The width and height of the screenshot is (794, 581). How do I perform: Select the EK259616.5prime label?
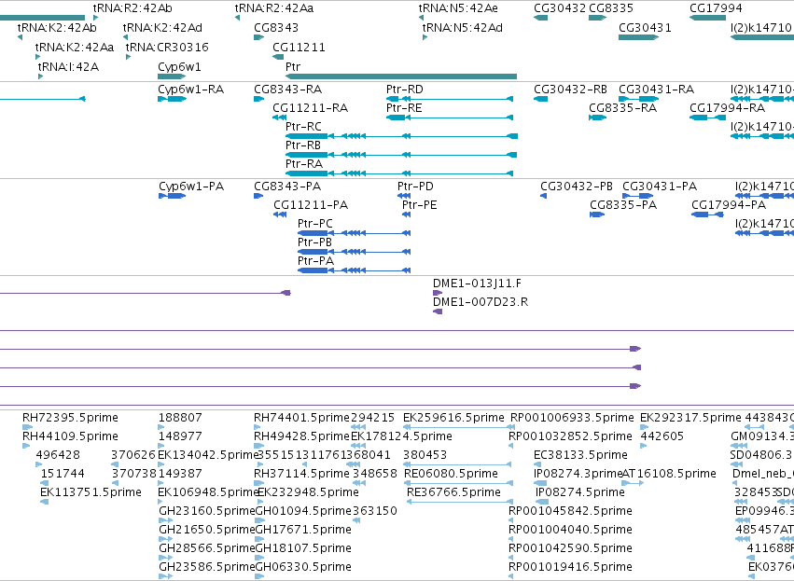[453, 418]
